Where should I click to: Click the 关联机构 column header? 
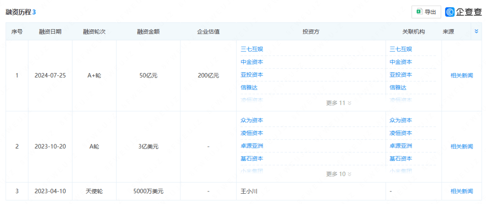point(414,31)
